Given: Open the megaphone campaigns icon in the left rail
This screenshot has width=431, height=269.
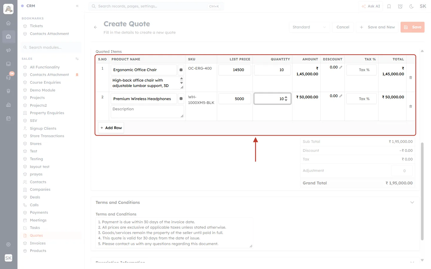Looking at the screenshot, I should 8,50.
